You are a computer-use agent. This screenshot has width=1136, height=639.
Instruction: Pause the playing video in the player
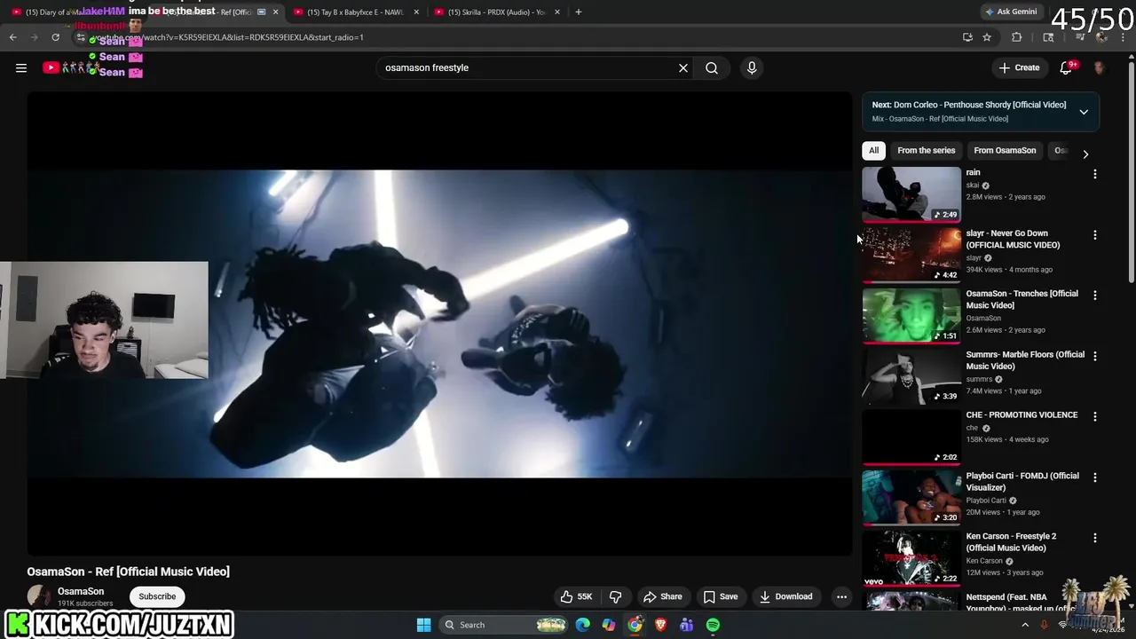click(439, 324)
